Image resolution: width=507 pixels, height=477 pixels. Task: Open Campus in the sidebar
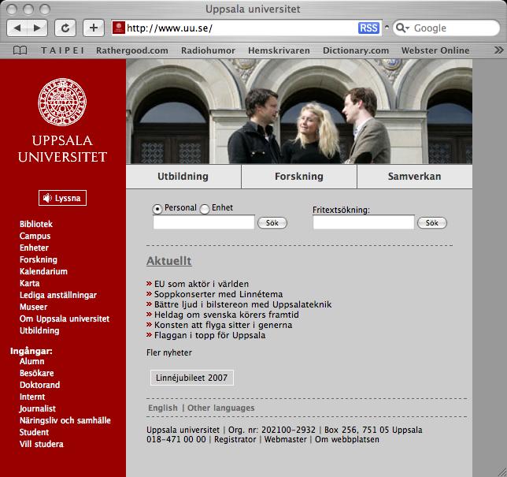[35, 236]
